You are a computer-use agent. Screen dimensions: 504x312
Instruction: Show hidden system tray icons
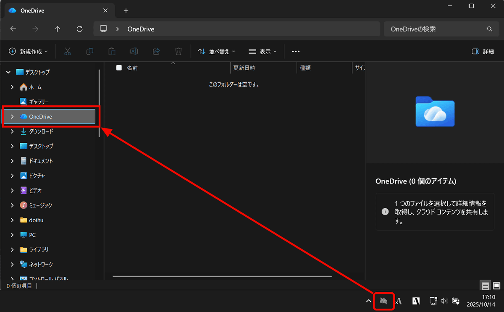(368, 301)
